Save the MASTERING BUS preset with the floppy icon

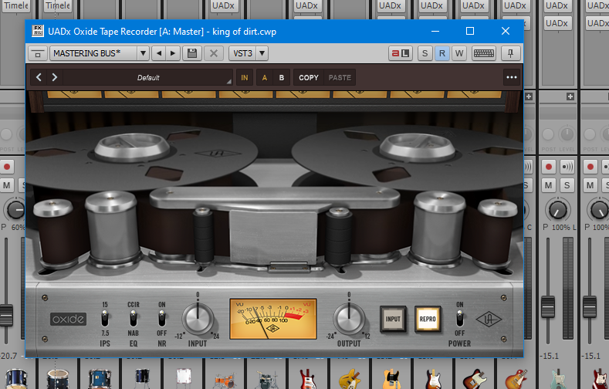192,53
